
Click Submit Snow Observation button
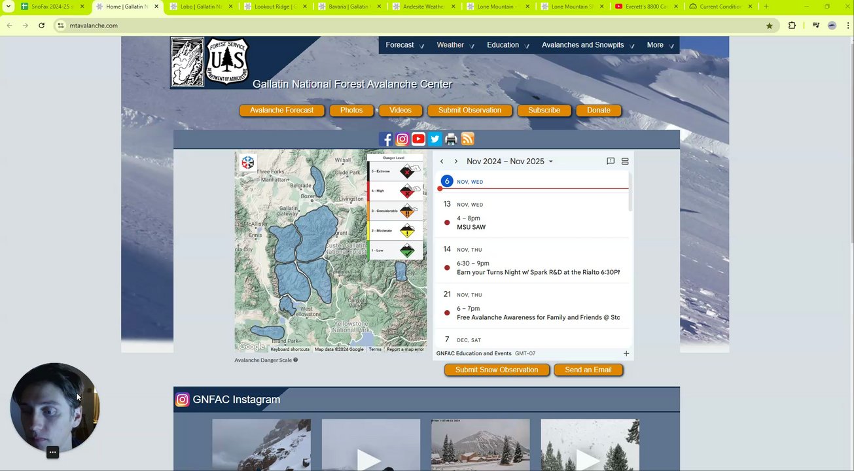click(497, 370)
